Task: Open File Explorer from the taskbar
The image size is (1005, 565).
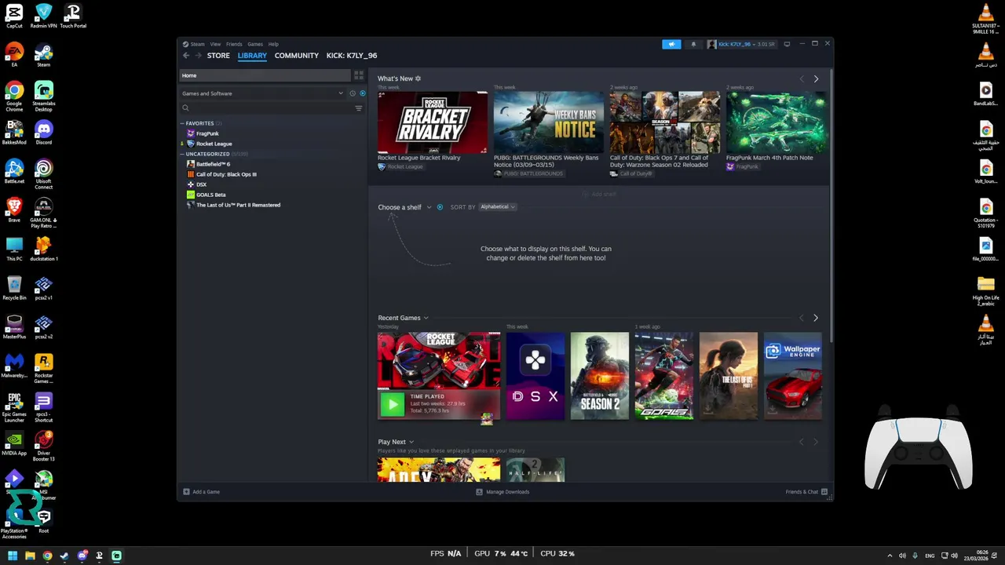Action: tap(30, 556)
